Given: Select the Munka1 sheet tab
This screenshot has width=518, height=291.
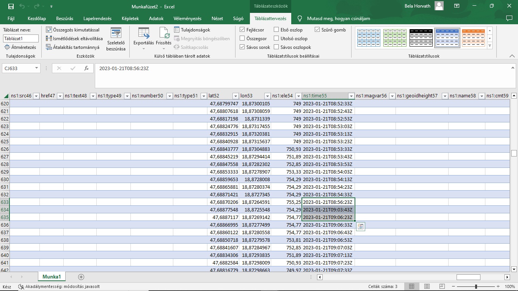Looking at the screenshot, I should coord(52,277).
